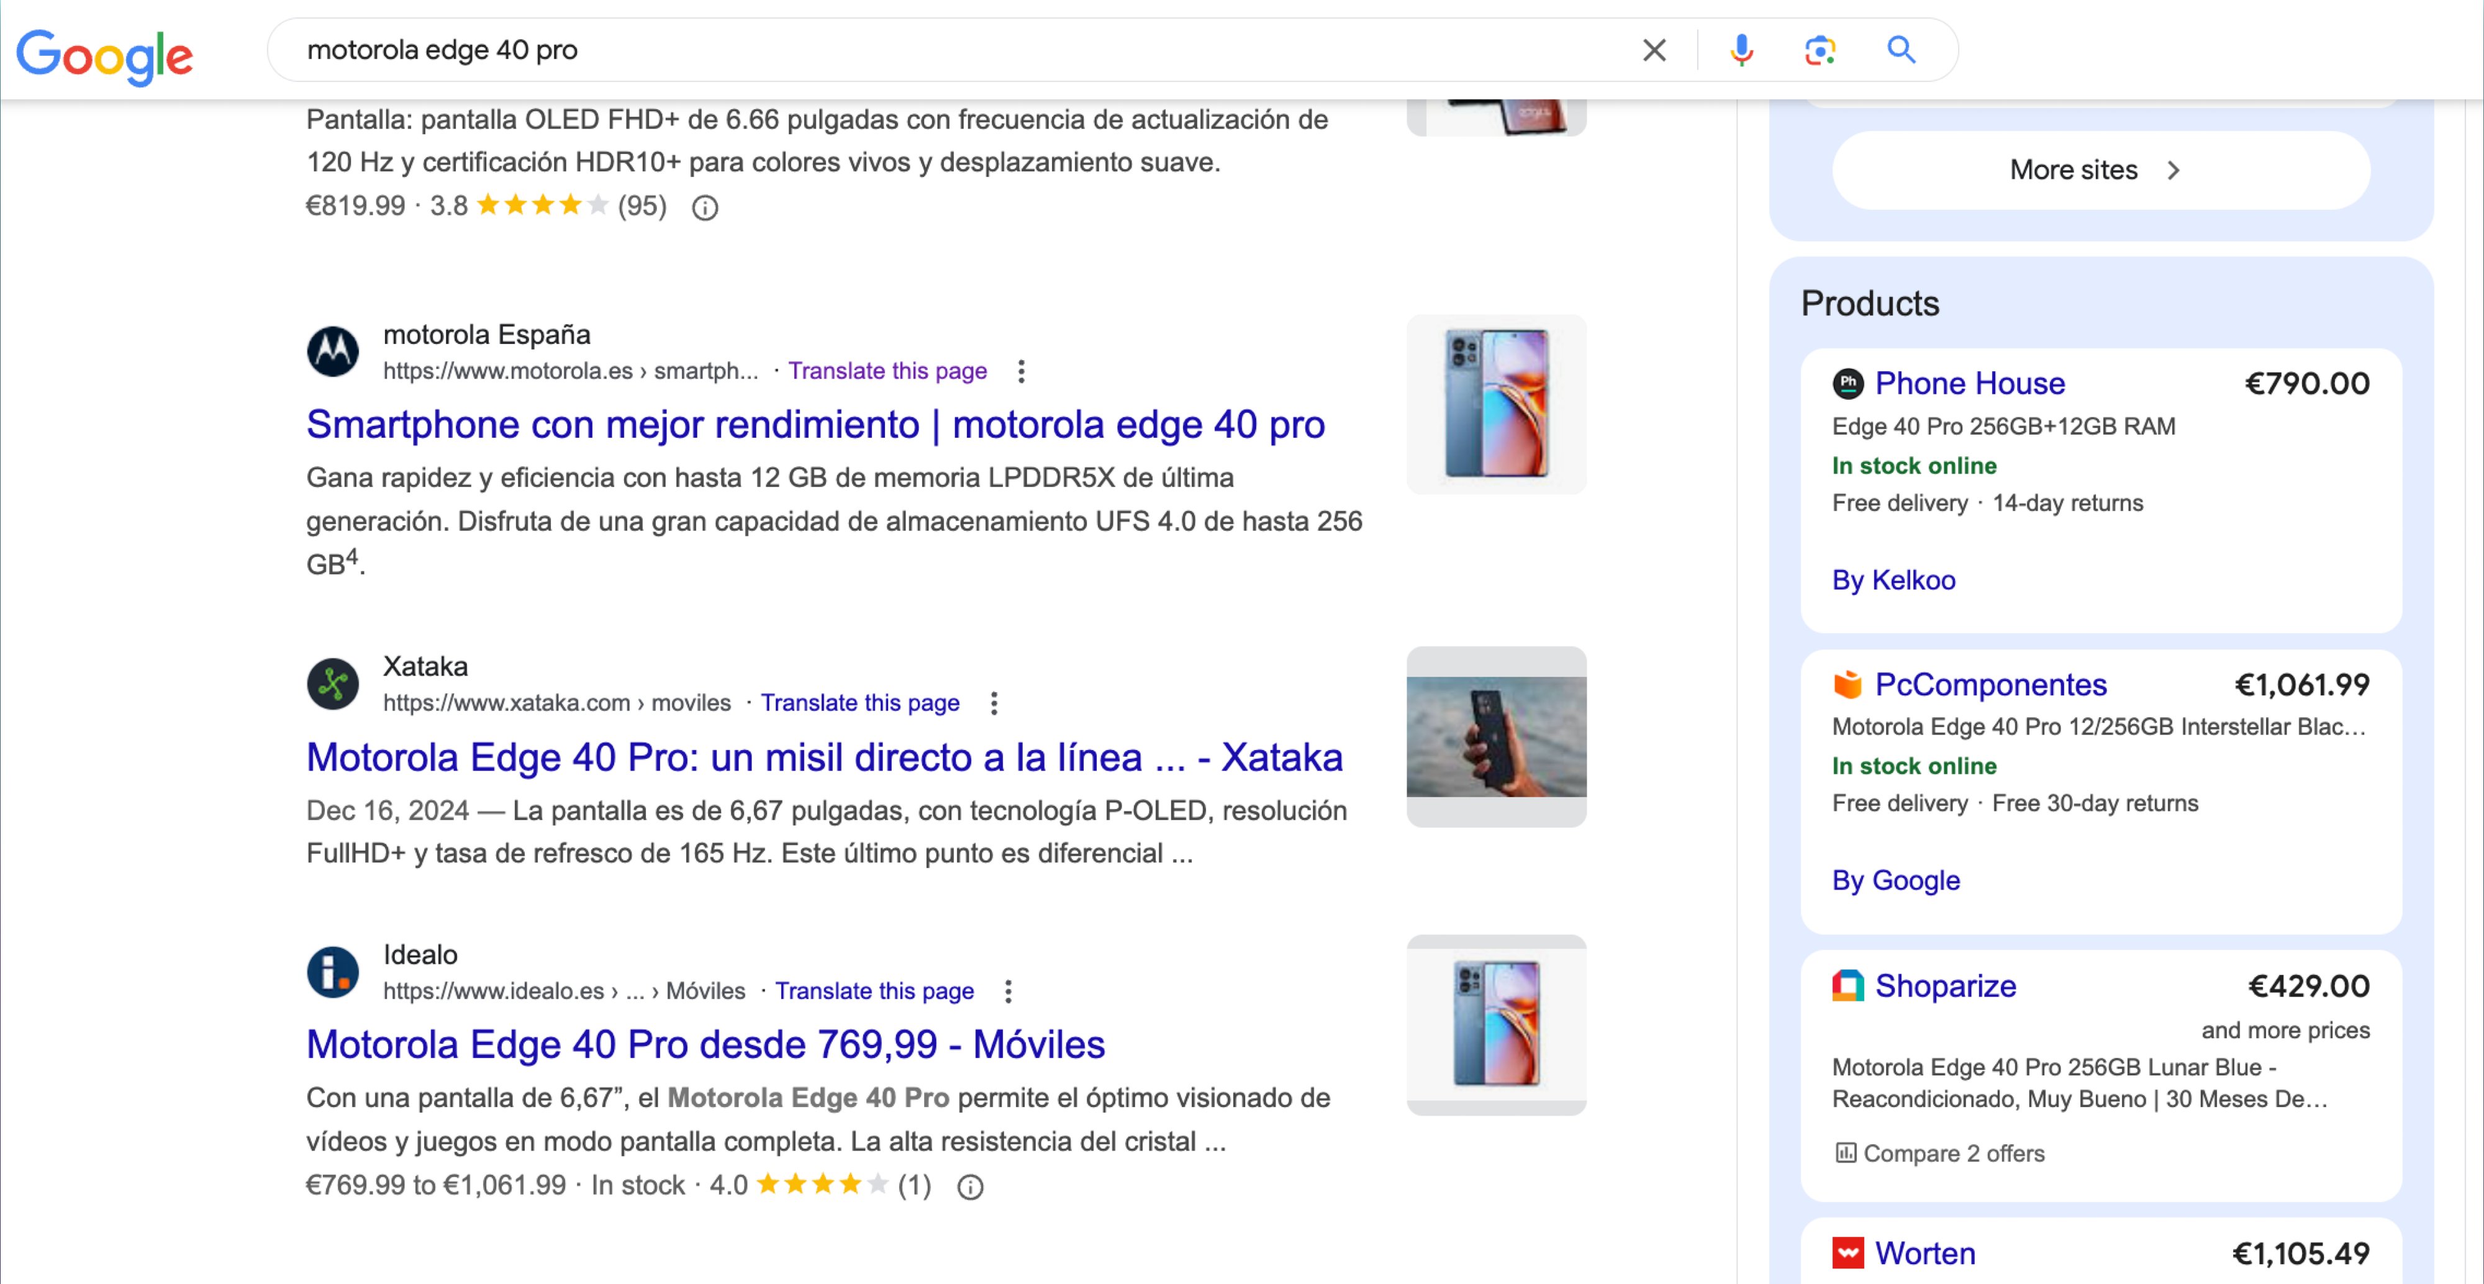Translate the motorola España page
The height and width of the screenshot is (1284, 2484).
(x=887, y=371)
